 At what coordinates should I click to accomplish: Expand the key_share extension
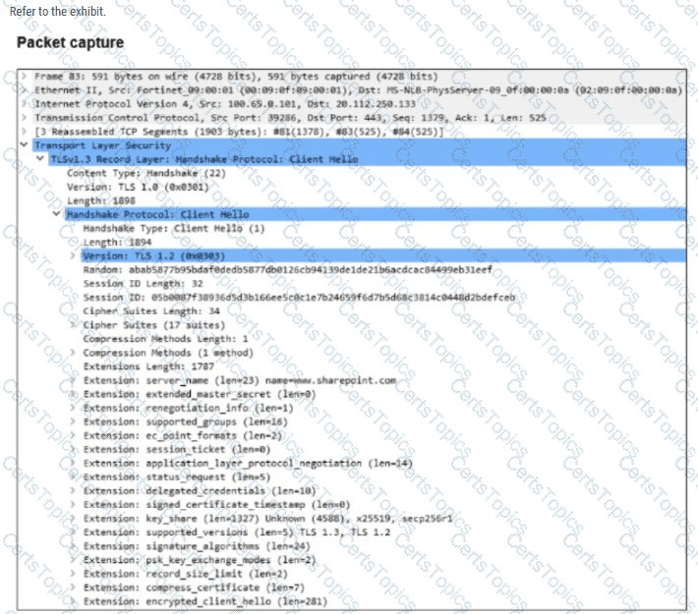click(73, 519)
